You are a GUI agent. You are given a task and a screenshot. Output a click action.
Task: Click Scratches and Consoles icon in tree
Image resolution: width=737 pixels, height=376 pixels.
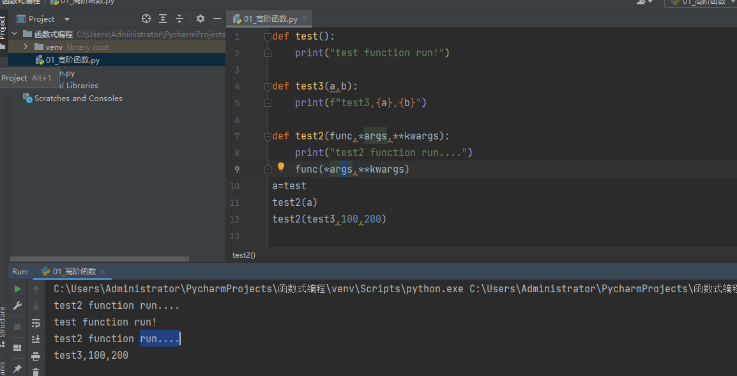(27, 98)
